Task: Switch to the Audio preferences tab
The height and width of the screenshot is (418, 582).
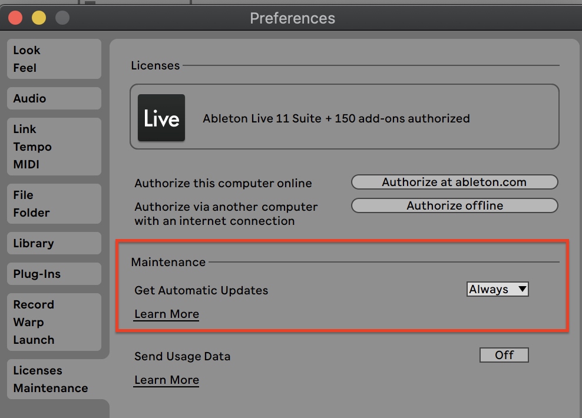Action: click(54, 98)
